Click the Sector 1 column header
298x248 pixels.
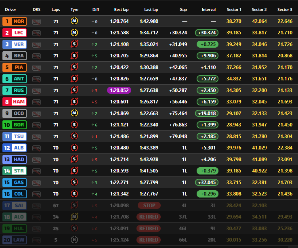coord(234,9)
